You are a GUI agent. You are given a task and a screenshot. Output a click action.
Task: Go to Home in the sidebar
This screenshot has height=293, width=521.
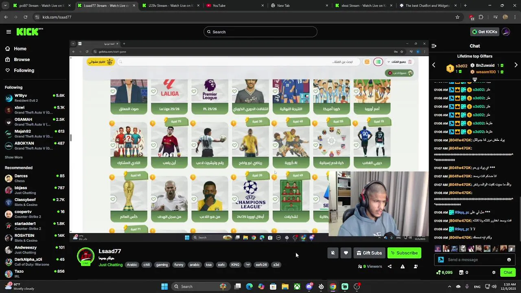pos(16,49)
